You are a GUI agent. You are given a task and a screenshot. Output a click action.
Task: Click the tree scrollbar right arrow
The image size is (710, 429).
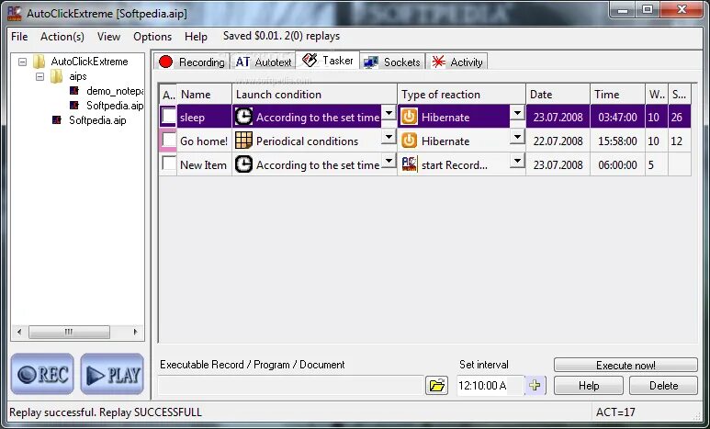135,332
